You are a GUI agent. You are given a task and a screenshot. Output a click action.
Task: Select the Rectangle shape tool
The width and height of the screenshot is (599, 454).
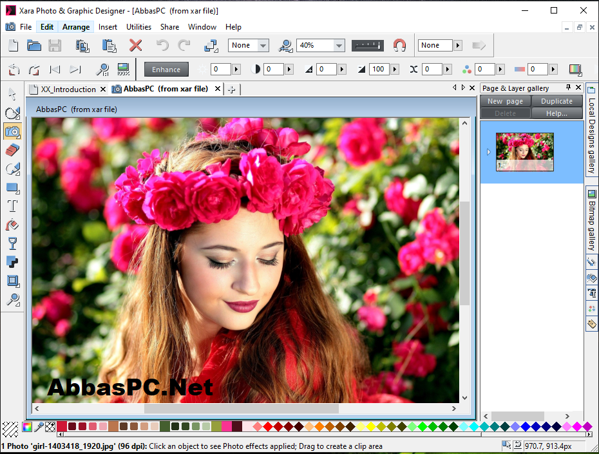click(x=12, y=187)
